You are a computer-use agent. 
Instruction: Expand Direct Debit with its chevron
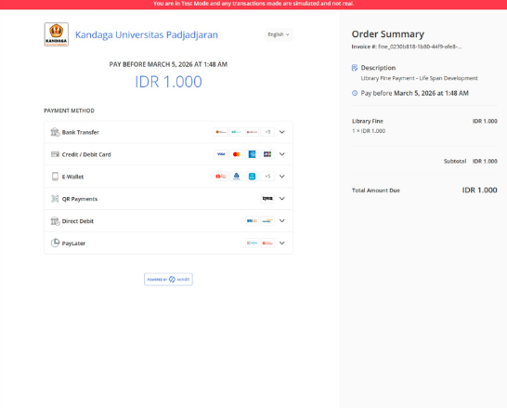[x=282, y=221]
